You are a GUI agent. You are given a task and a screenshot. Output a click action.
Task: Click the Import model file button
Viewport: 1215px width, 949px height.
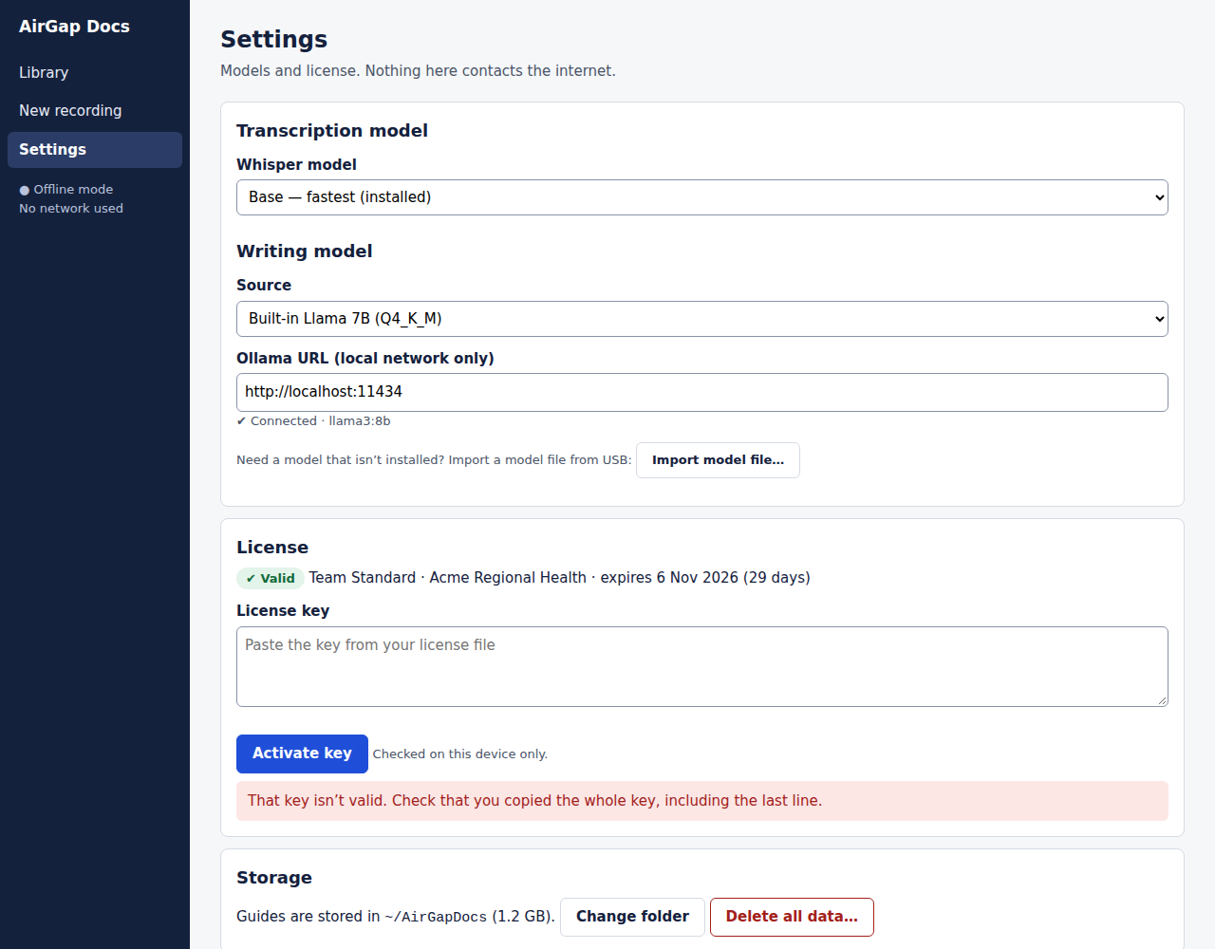pos(718,460)
